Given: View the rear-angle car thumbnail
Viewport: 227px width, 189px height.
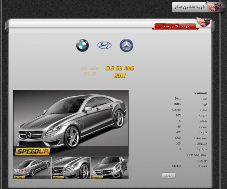Looking at the screenshot, I should tap(32, 168).
